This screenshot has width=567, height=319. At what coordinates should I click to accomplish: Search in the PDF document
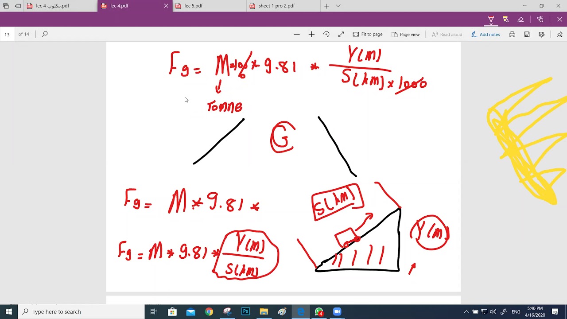[45, 34]
